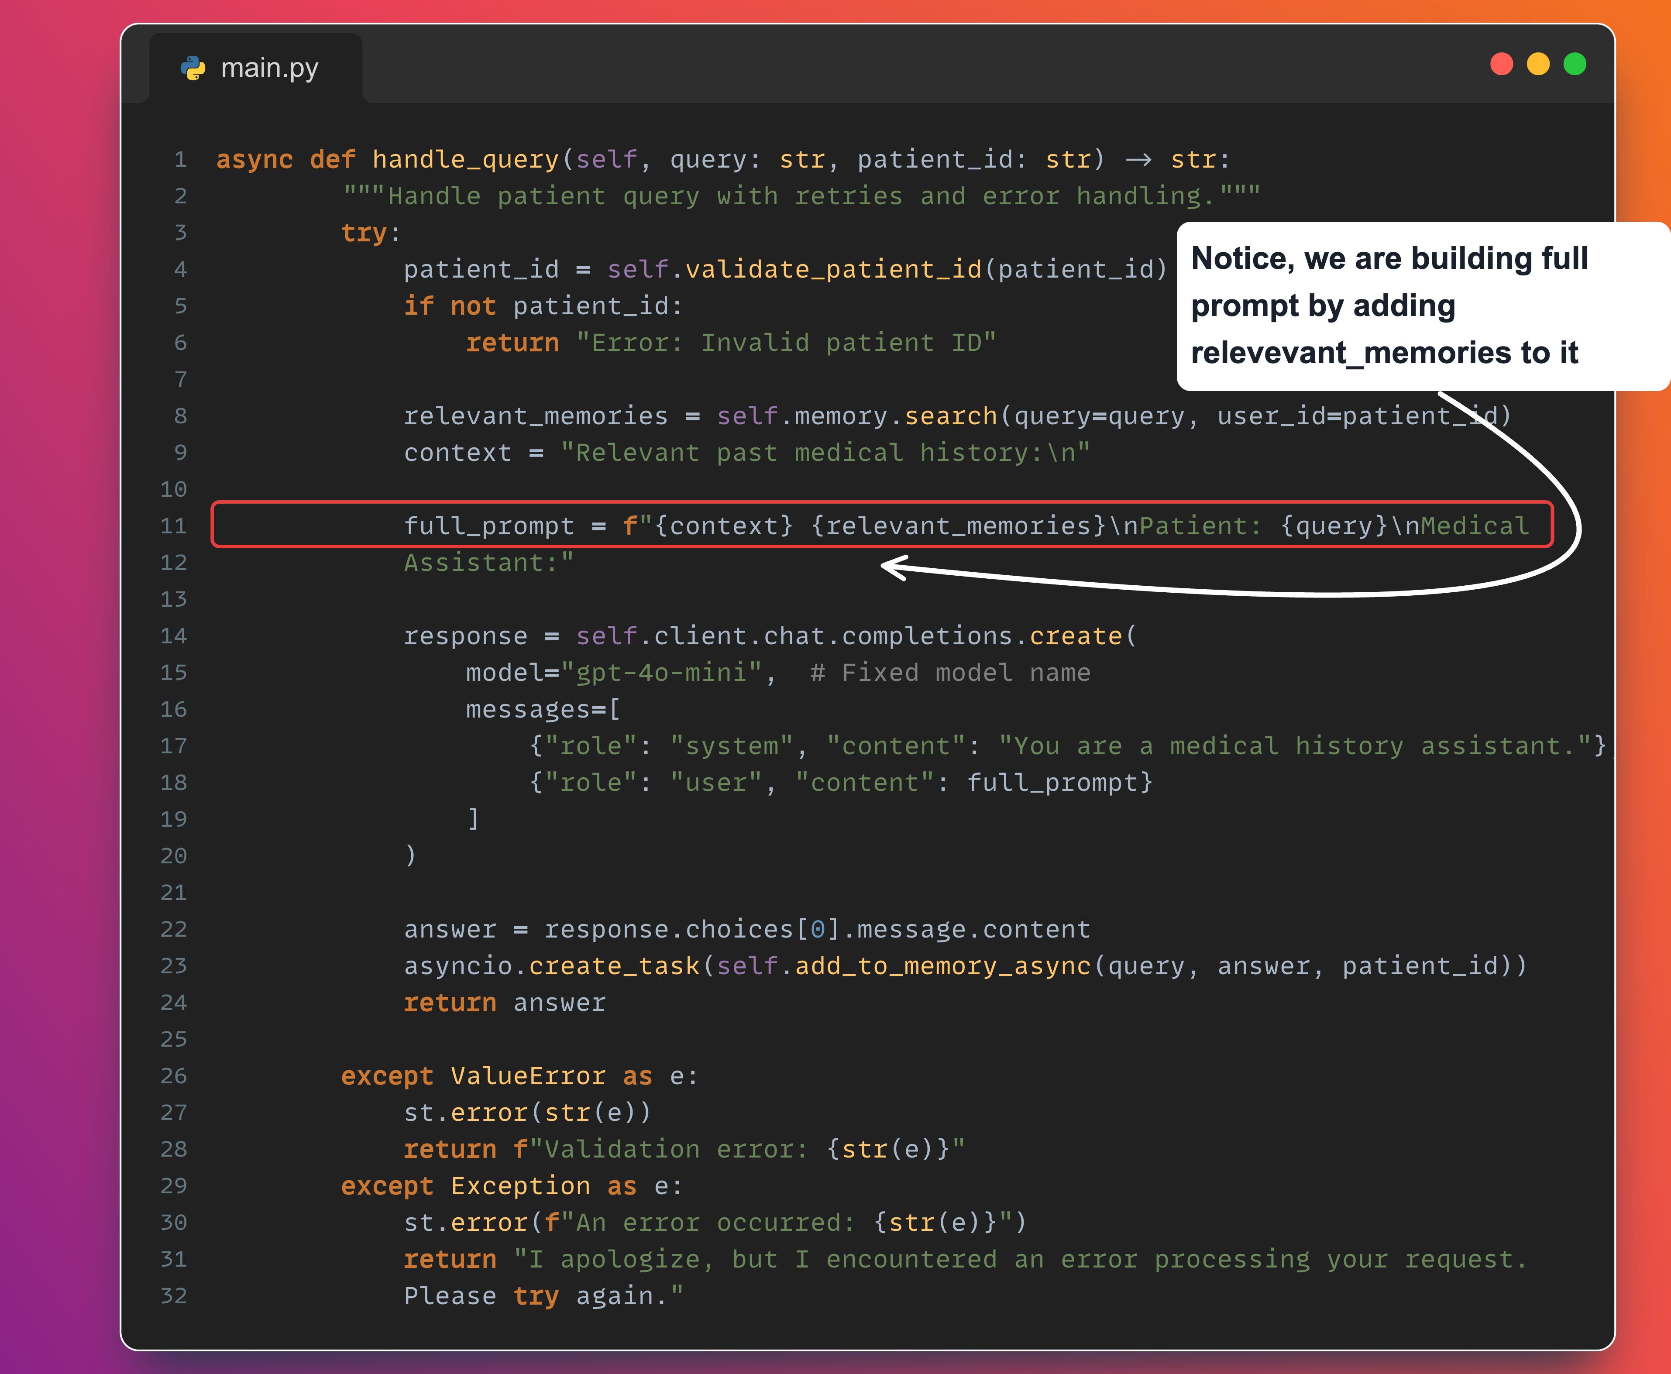Click 'validate_patient_id' method call on line 4

point(833,270)
